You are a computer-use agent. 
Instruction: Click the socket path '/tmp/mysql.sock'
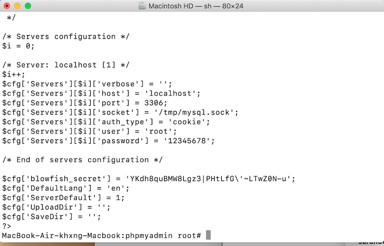click(x=193, y=112)
